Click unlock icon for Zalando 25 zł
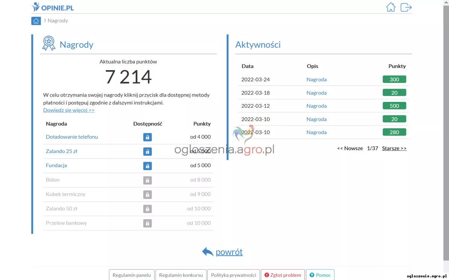449x280 pixels. [147, 152]
